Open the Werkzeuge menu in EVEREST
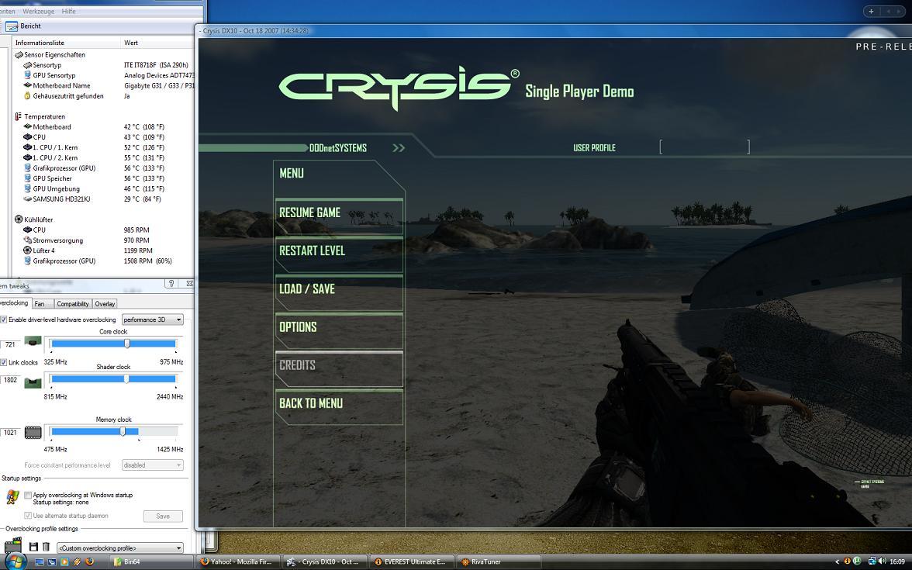Image resolution: width=912 pixels, height=570 pixels. point(39,11)
